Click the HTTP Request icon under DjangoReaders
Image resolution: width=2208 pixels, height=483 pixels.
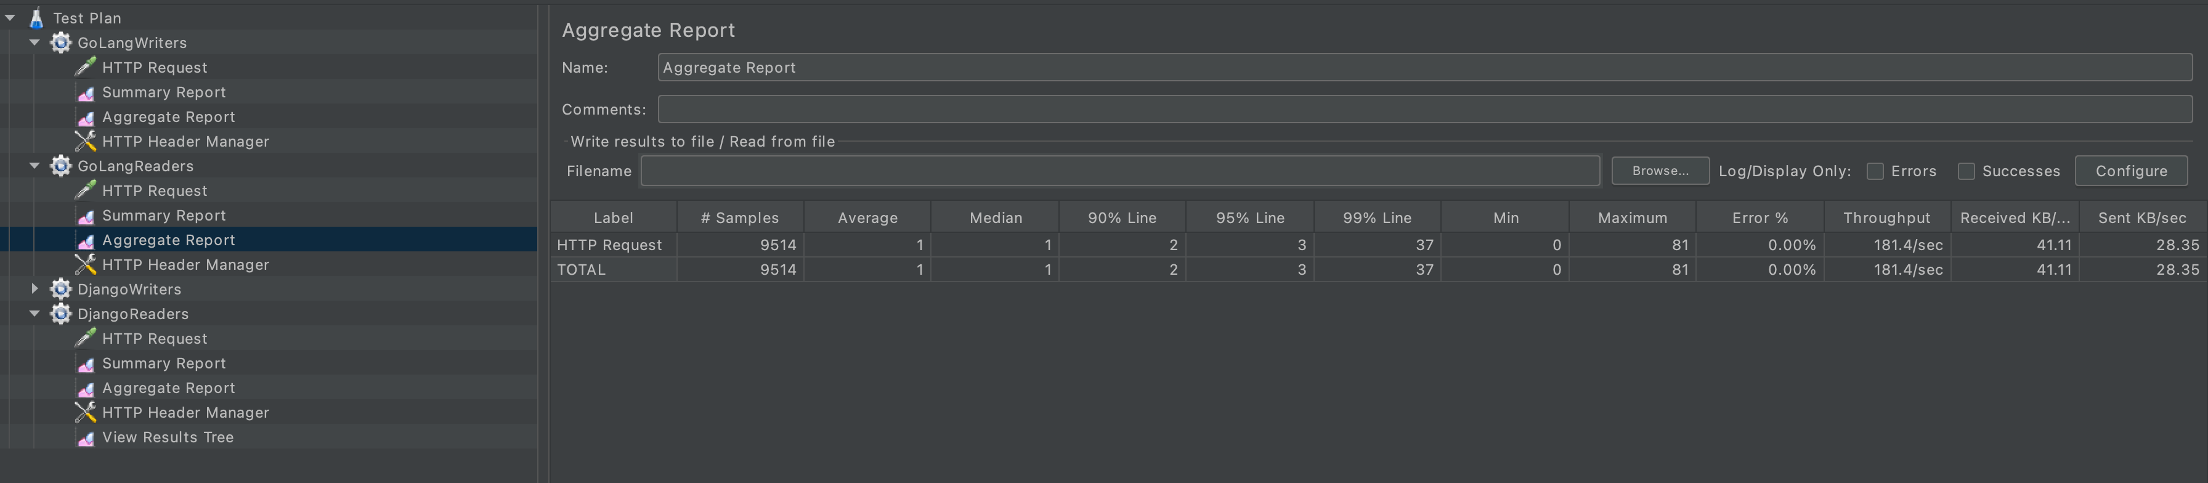85,338
